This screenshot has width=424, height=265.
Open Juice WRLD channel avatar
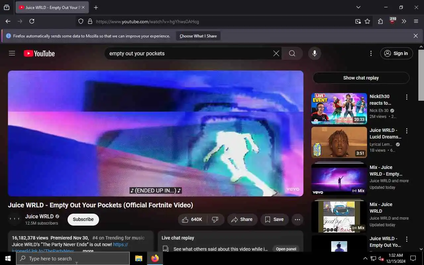(x=15, y=219)
